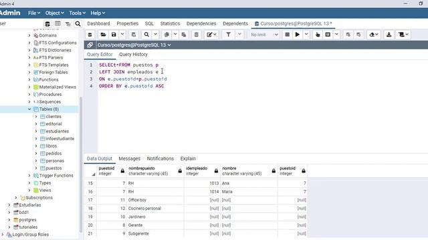Switch to the Dashboard tab
Viewport: 428px width, 240px height.
click(98, 23)
